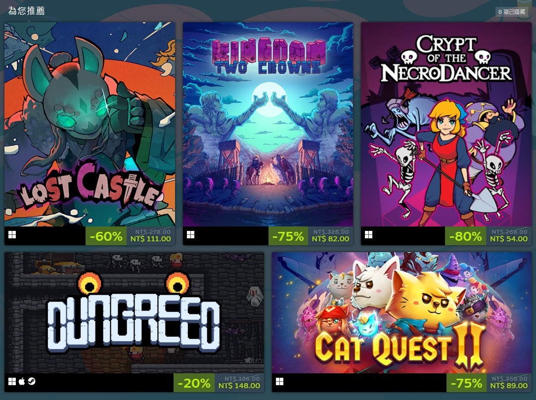Click Apple macOS icon under Dungreed

[22, 381]
